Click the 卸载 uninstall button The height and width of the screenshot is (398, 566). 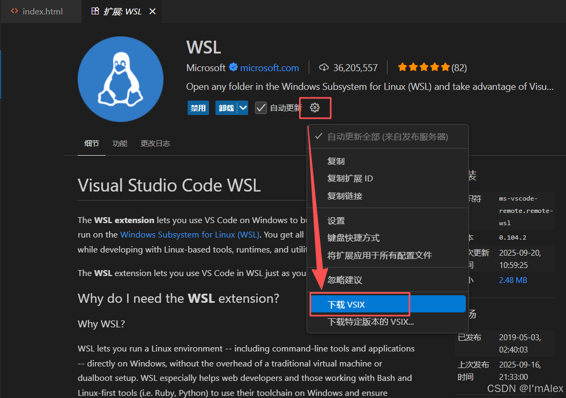coord(226,108)
